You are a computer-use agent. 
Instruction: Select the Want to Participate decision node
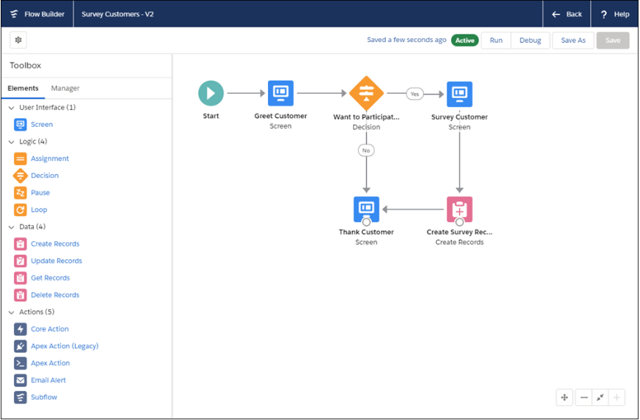click(x=366, y=94)
